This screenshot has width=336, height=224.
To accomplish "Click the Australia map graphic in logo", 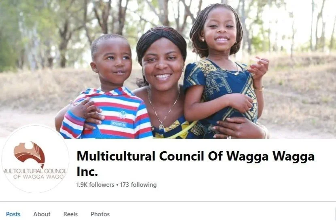I will point(30,154).
